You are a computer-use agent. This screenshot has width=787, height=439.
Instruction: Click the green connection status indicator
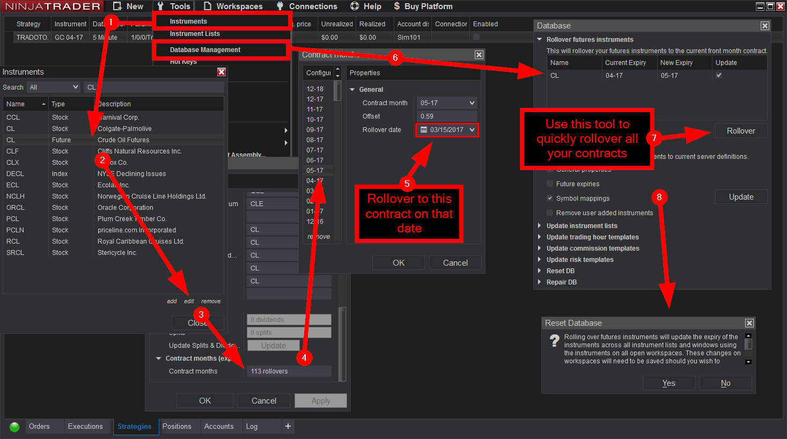(14, 427)
